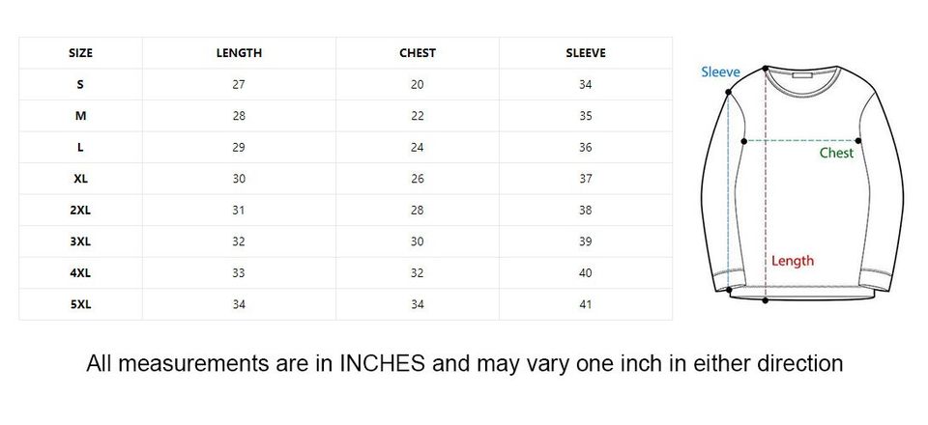
Task: Select the M size row label
Action: click(x=80, y=116)
